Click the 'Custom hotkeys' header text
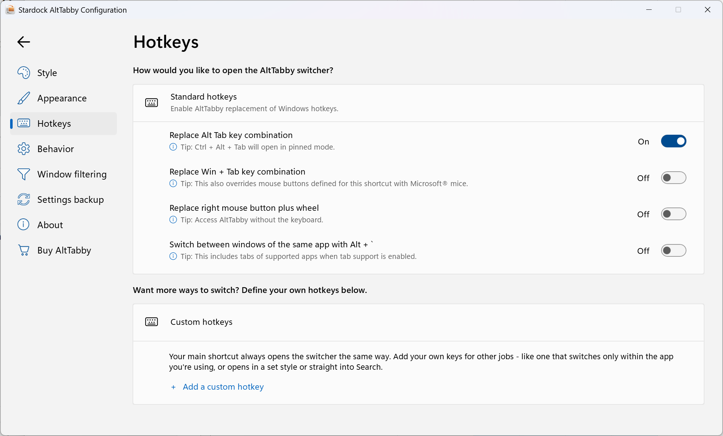Viewport: 723px width, 436px height. tap(201, 322)
